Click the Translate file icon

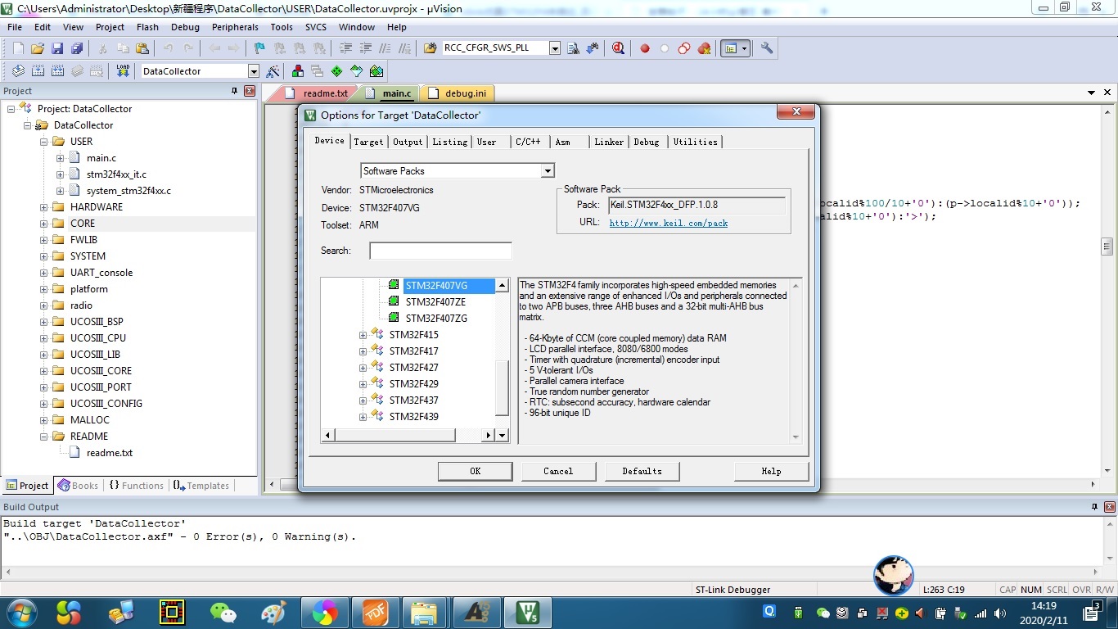tap(18, 71)
